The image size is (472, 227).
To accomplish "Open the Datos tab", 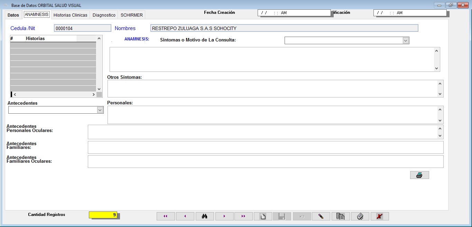I will tap(13, 15).
